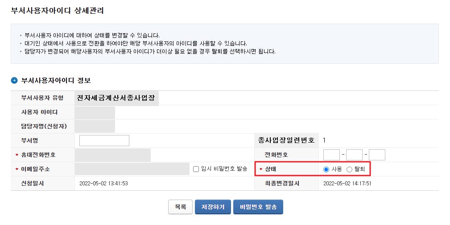Click the 목록 button
Screen dimensions: 450x225
pos(181,207)
